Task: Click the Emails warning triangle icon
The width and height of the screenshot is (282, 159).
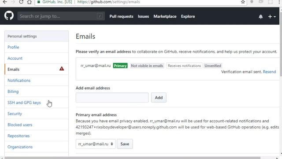Action: click(x=62, y=69)
